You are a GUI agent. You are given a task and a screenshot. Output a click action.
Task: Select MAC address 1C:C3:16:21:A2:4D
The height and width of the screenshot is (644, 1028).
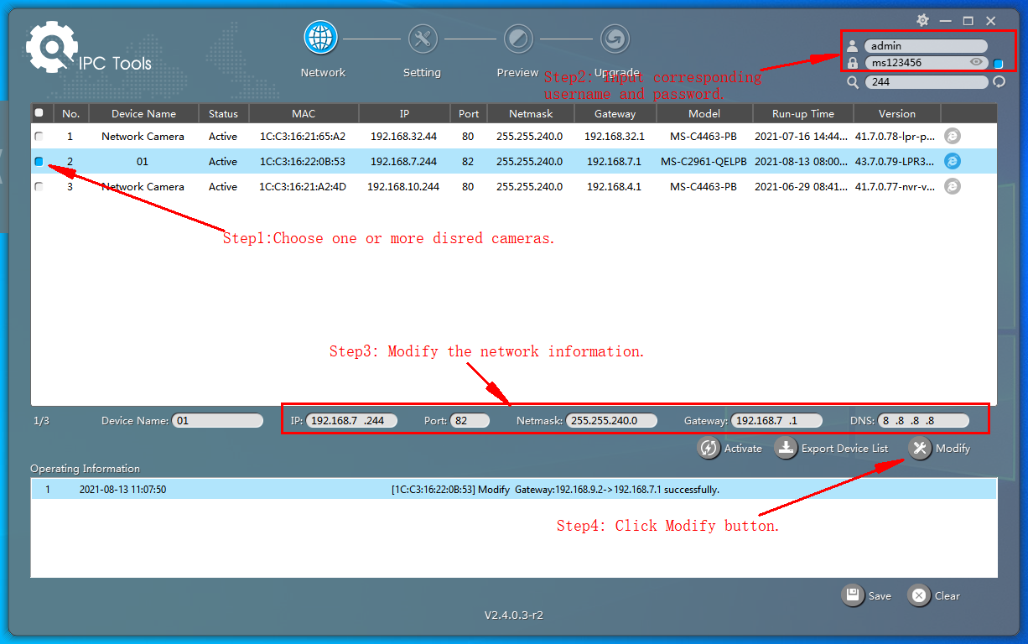[x=303, y=186]
